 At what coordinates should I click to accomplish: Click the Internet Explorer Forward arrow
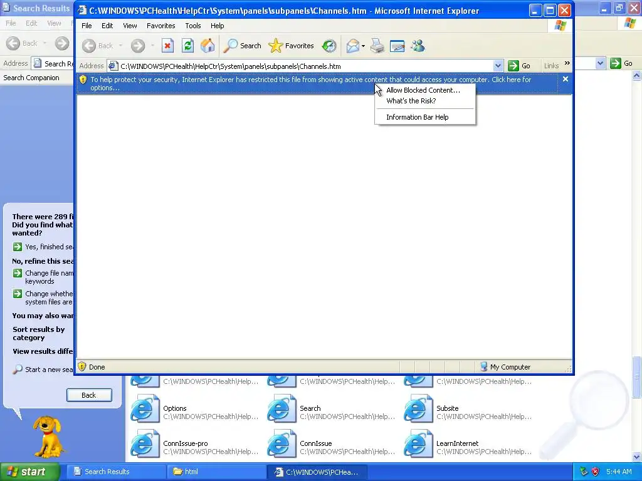coord(138,46)
